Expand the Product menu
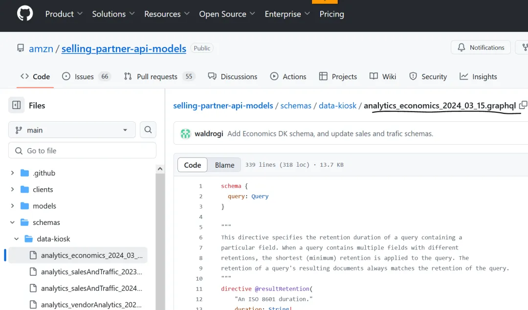Viewport: 528px width, 310px height. pyautogui.click(x=64, y=14)
